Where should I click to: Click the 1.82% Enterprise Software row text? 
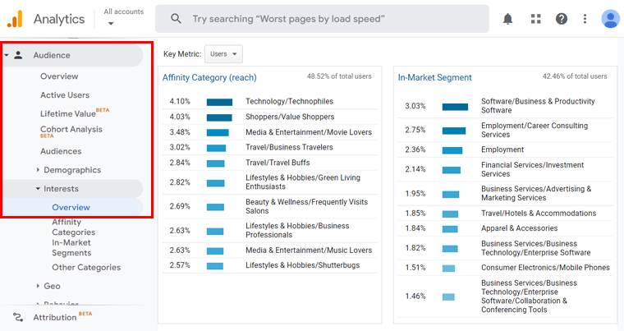535,248
